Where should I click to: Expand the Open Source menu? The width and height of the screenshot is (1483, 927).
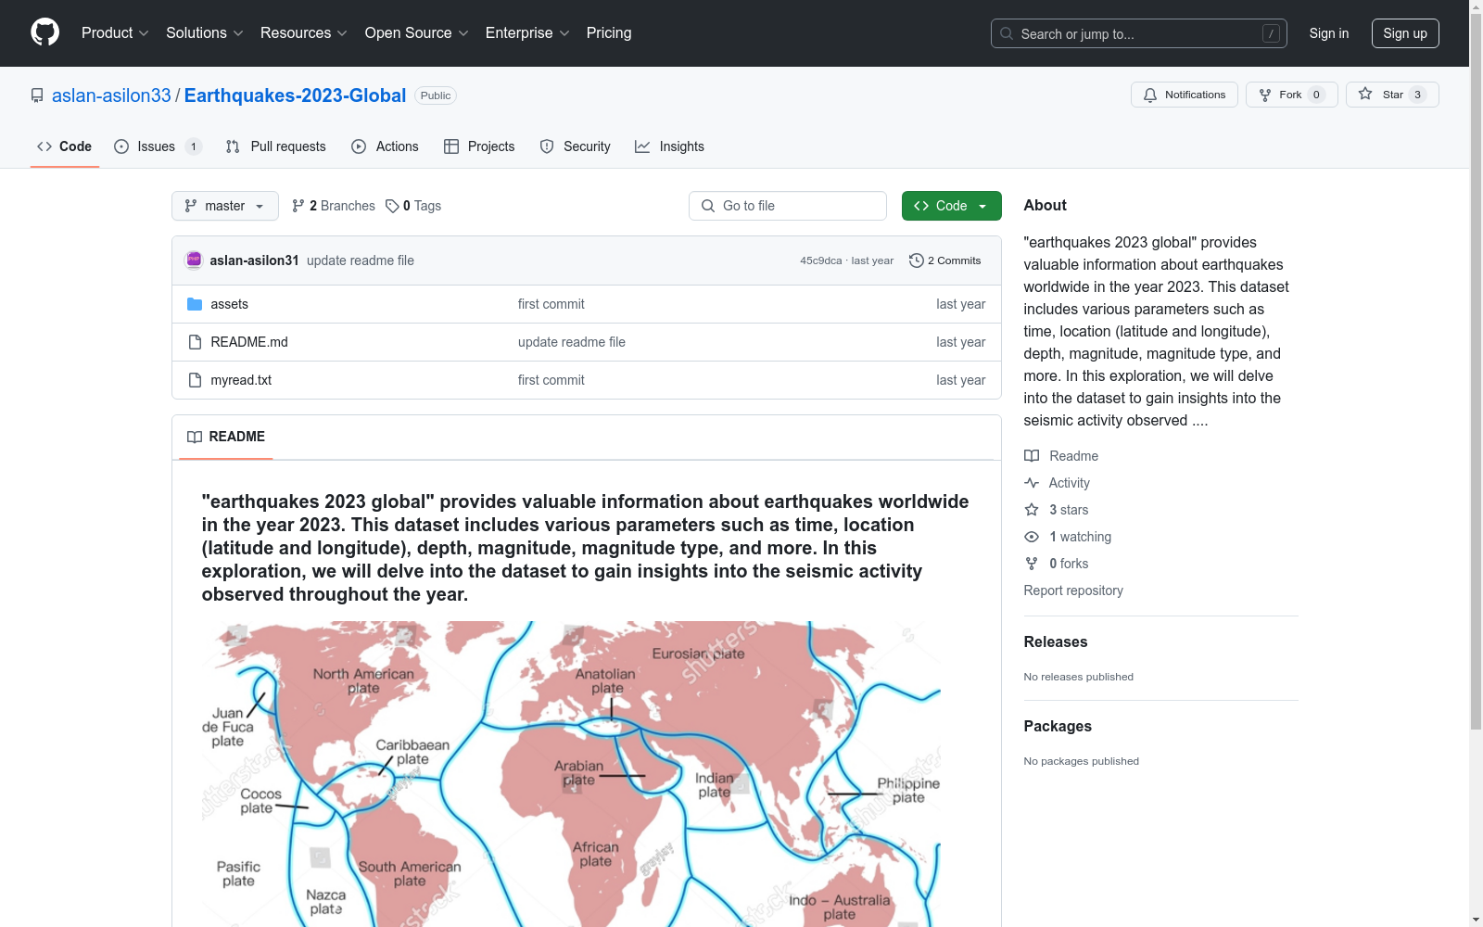(x=416, y=32)
